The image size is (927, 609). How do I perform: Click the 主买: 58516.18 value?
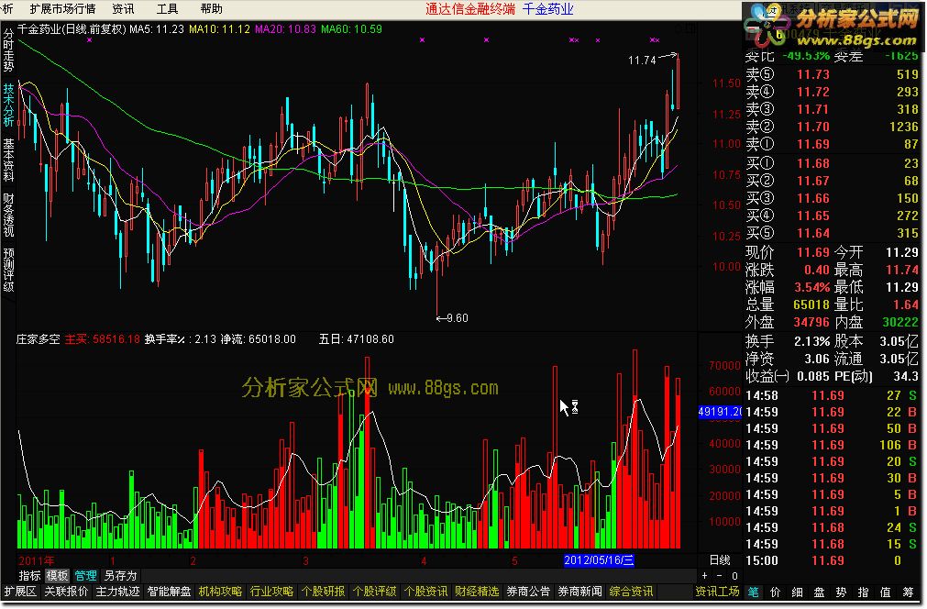click(103, 339)
